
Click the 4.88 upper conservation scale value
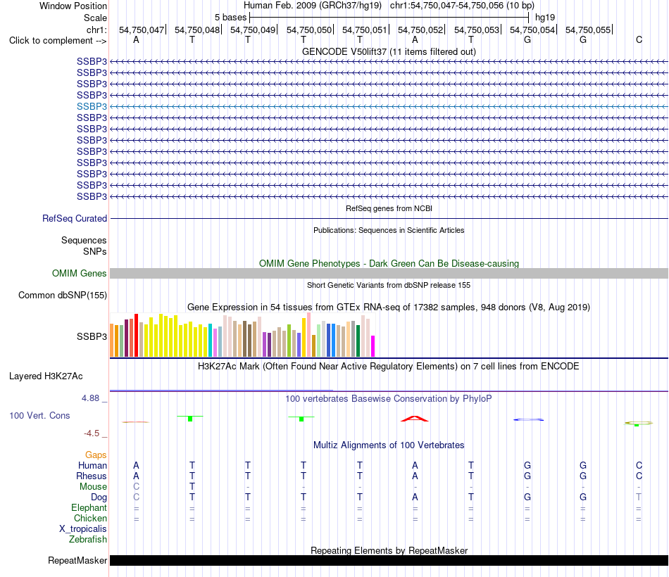[x=90, y=398]
